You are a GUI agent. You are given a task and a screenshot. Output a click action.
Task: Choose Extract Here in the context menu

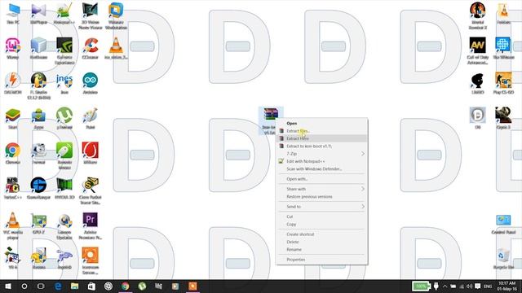tap(322, 138)
